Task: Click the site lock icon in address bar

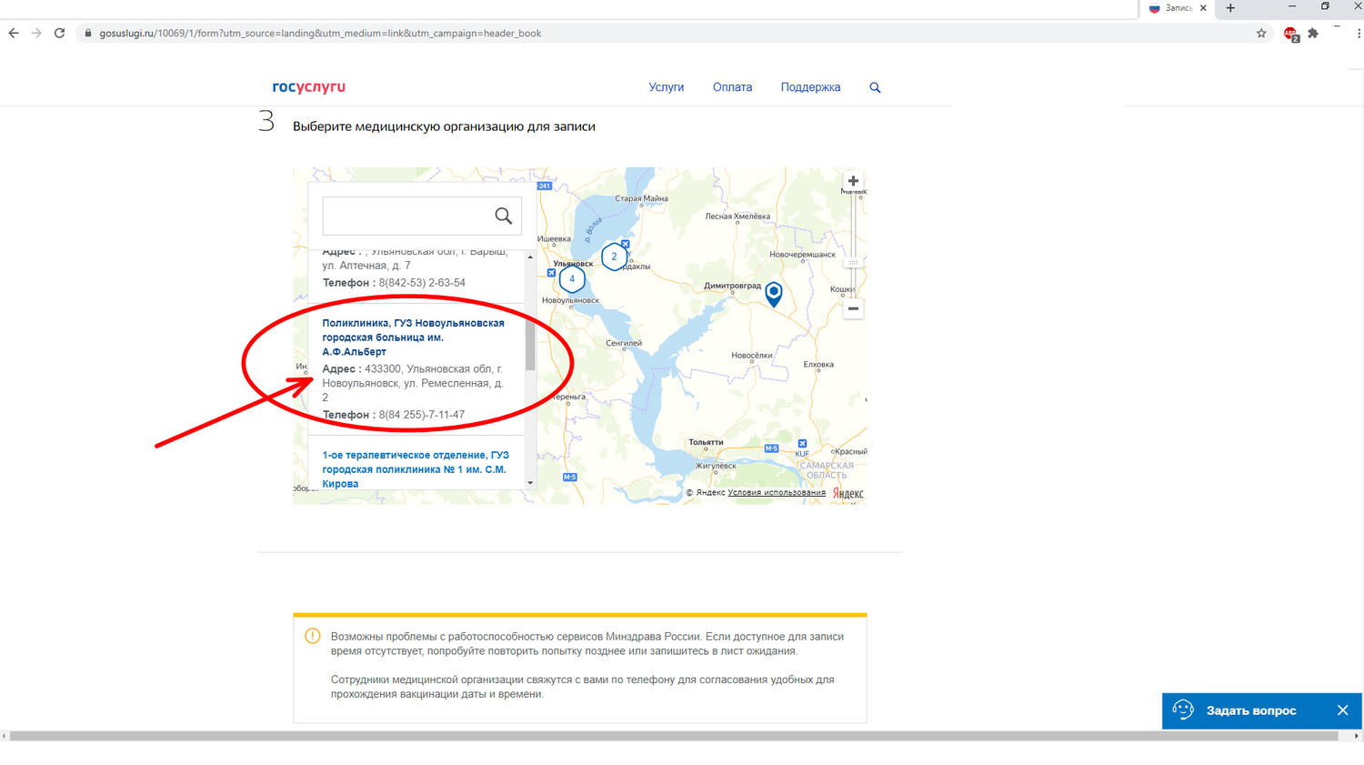Action: pos(88,34)
